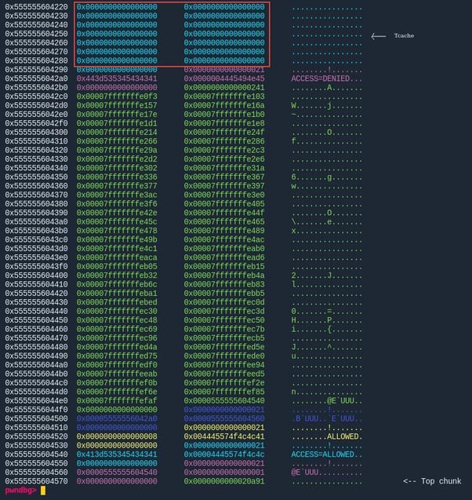Click value 0x004445574f4c4c41
472x500 pixels.
(x=224, y=436)
